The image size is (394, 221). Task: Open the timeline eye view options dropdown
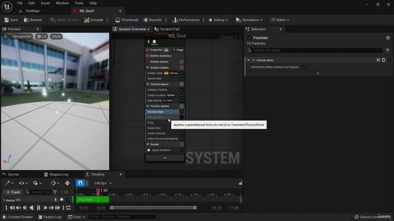(x=23, y=183)
